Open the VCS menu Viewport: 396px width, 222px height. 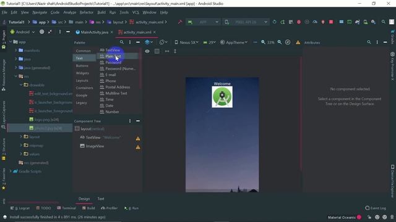pyautogui.click(x=136, y=12)
